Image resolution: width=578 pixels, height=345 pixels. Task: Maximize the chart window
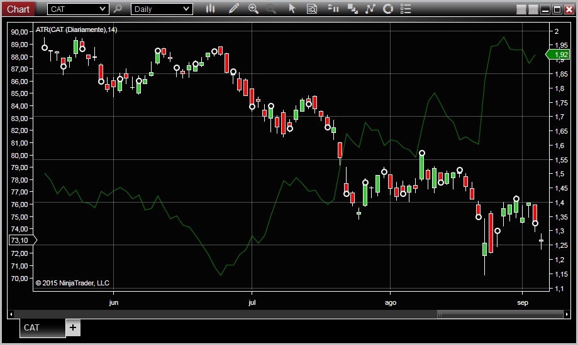pyautogui.click(x=557, y=9)
